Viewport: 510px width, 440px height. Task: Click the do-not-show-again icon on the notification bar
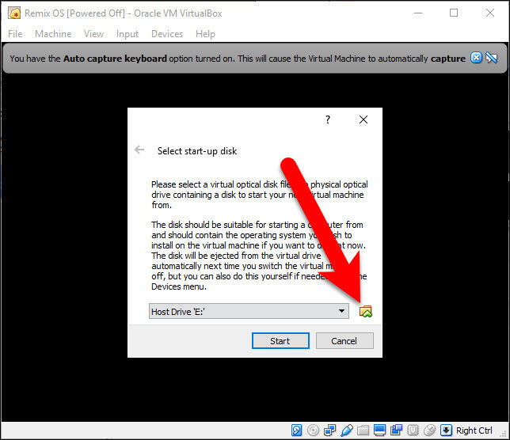pyautogui.click(x=491, y=58)
